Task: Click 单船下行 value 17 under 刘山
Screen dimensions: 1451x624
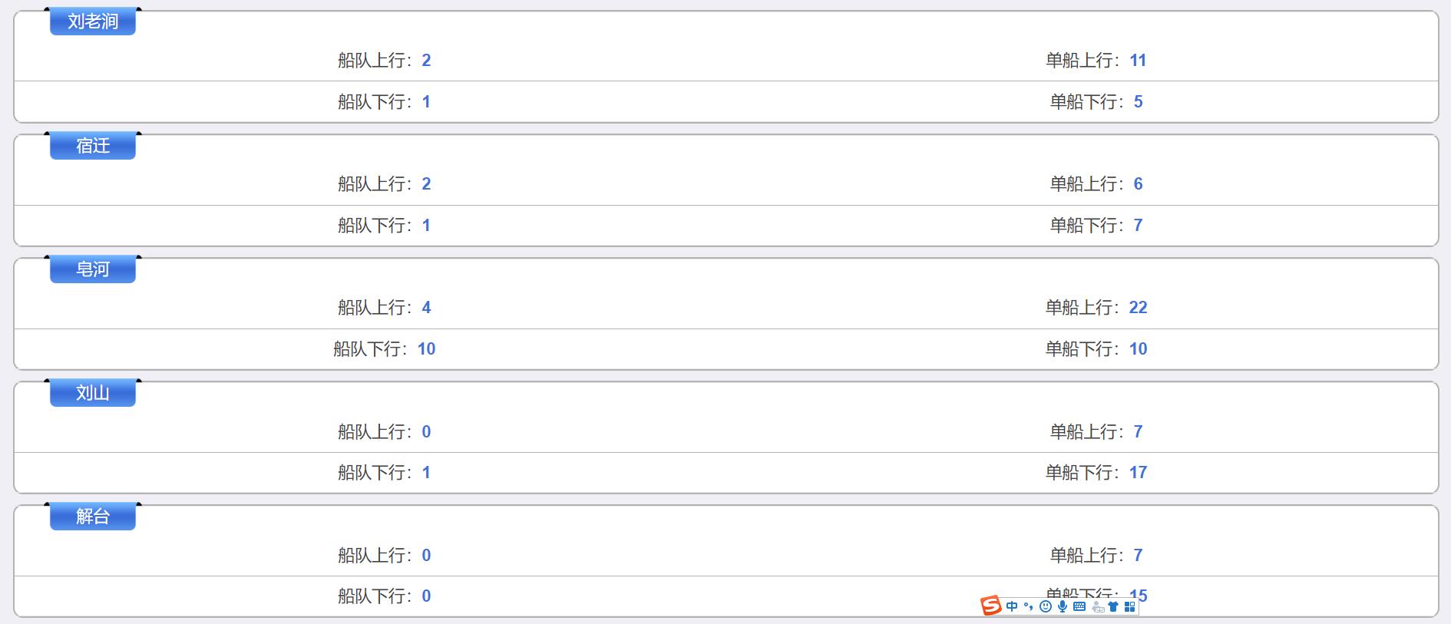Action: [1138, 473]
